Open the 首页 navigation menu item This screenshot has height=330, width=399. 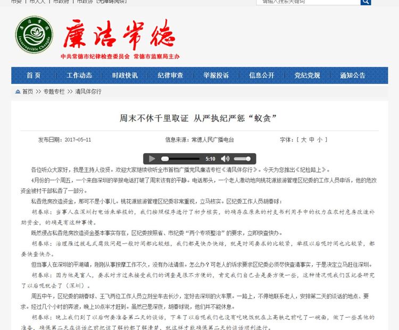point(34,75)
